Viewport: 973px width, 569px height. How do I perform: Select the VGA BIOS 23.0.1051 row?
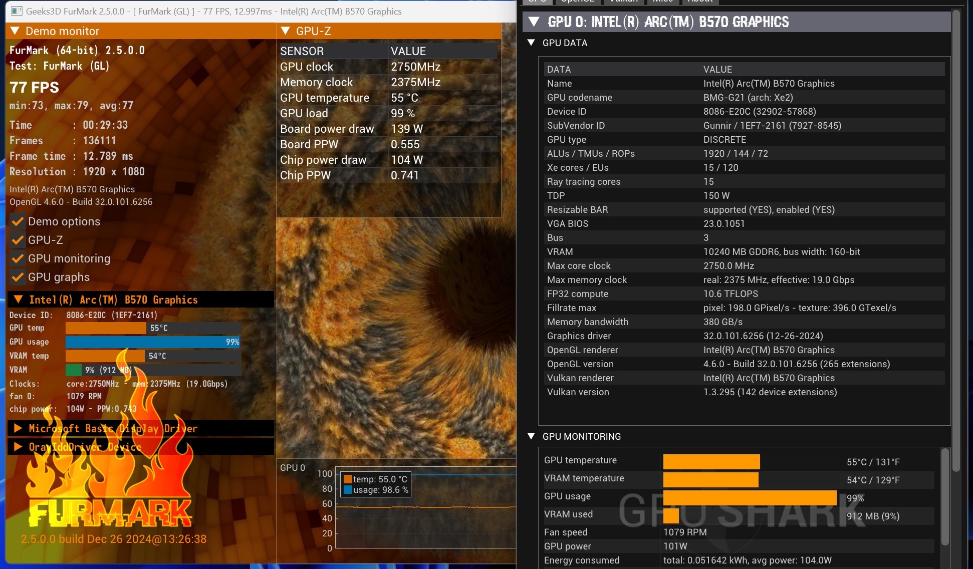[744, 223]
